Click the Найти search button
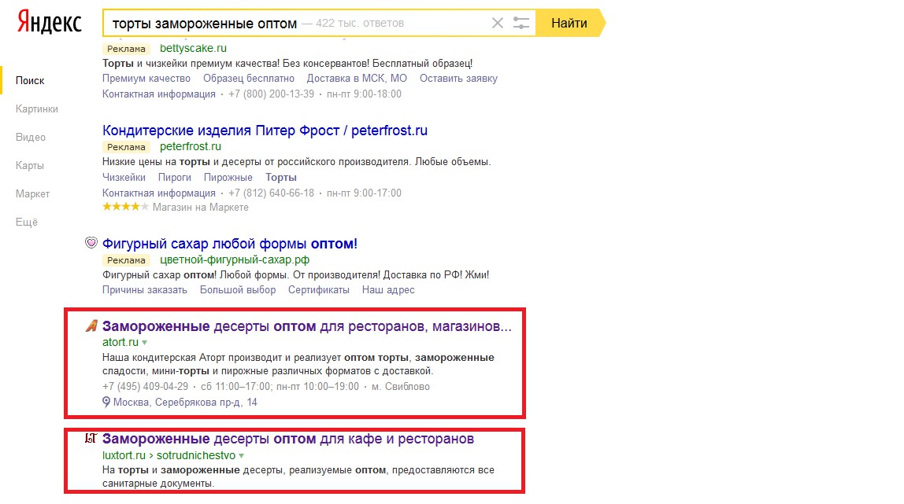 (x=569, y=23)
